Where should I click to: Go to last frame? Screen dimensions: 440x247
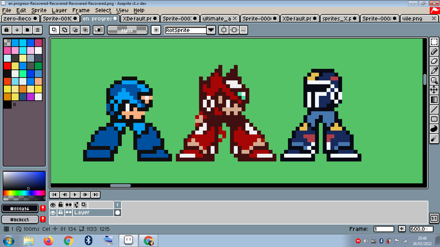click(x=95, y=195)
